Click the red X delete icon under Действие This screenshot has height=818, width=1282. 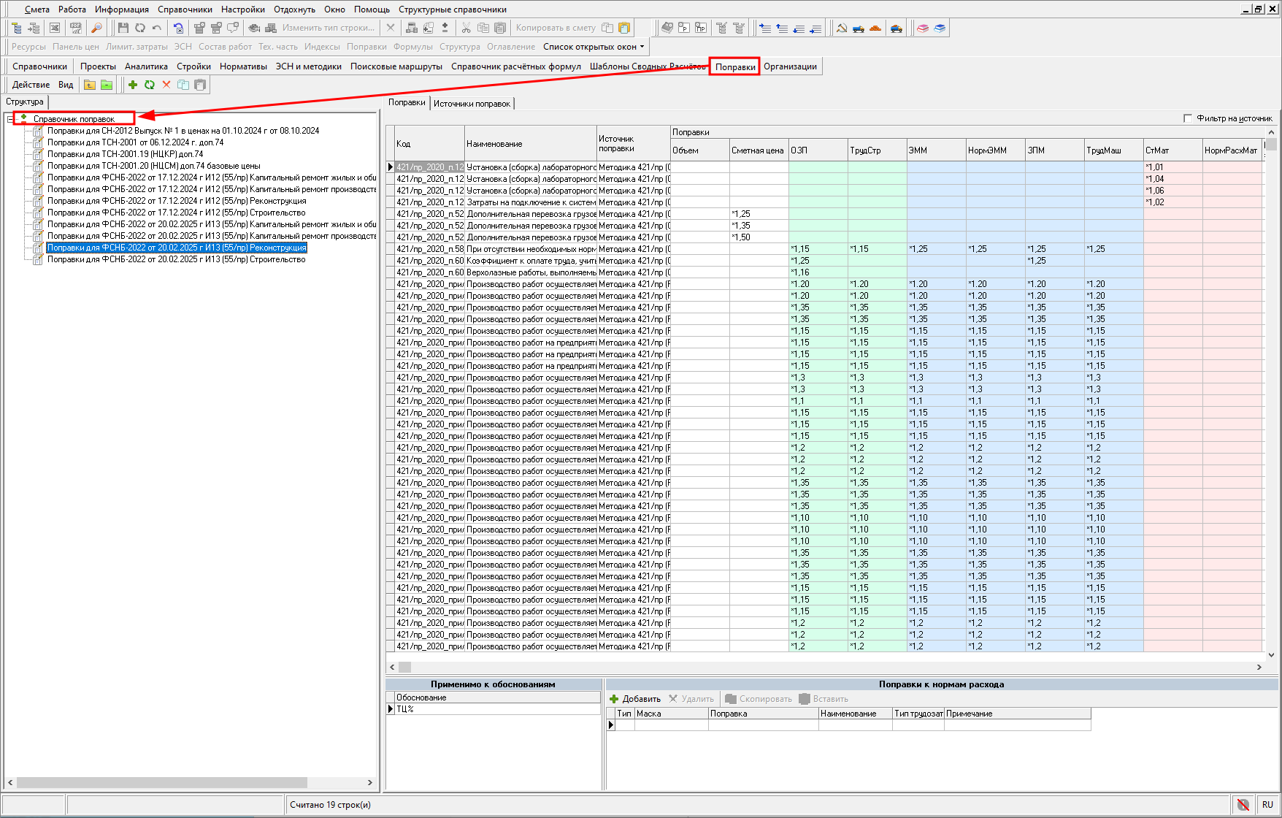166,85
